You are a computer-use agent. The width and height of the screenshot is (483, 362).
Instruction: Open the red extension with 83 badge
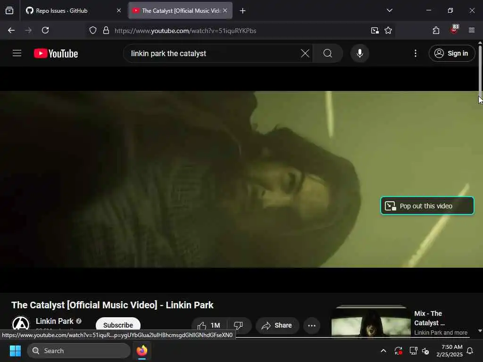[x=454, y=30]
